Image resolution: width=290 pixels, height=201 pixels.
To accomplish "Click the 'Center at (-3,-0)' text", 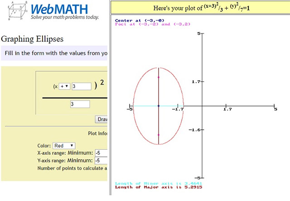I will click(x=140, y=20).
